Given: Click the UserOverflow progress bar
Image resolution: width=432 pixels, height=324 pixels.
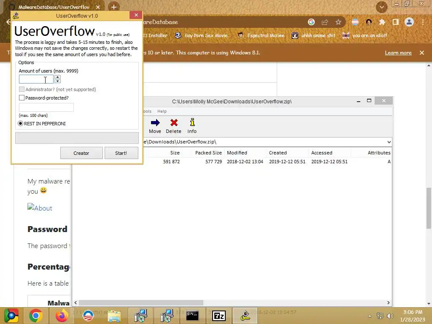Looking at the screenshot, I should point(77,138).
